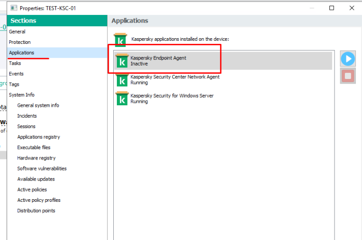362x240 pixels.
Task: Select Kaspersky Security Center Network Agent row text
Action: 175,79
